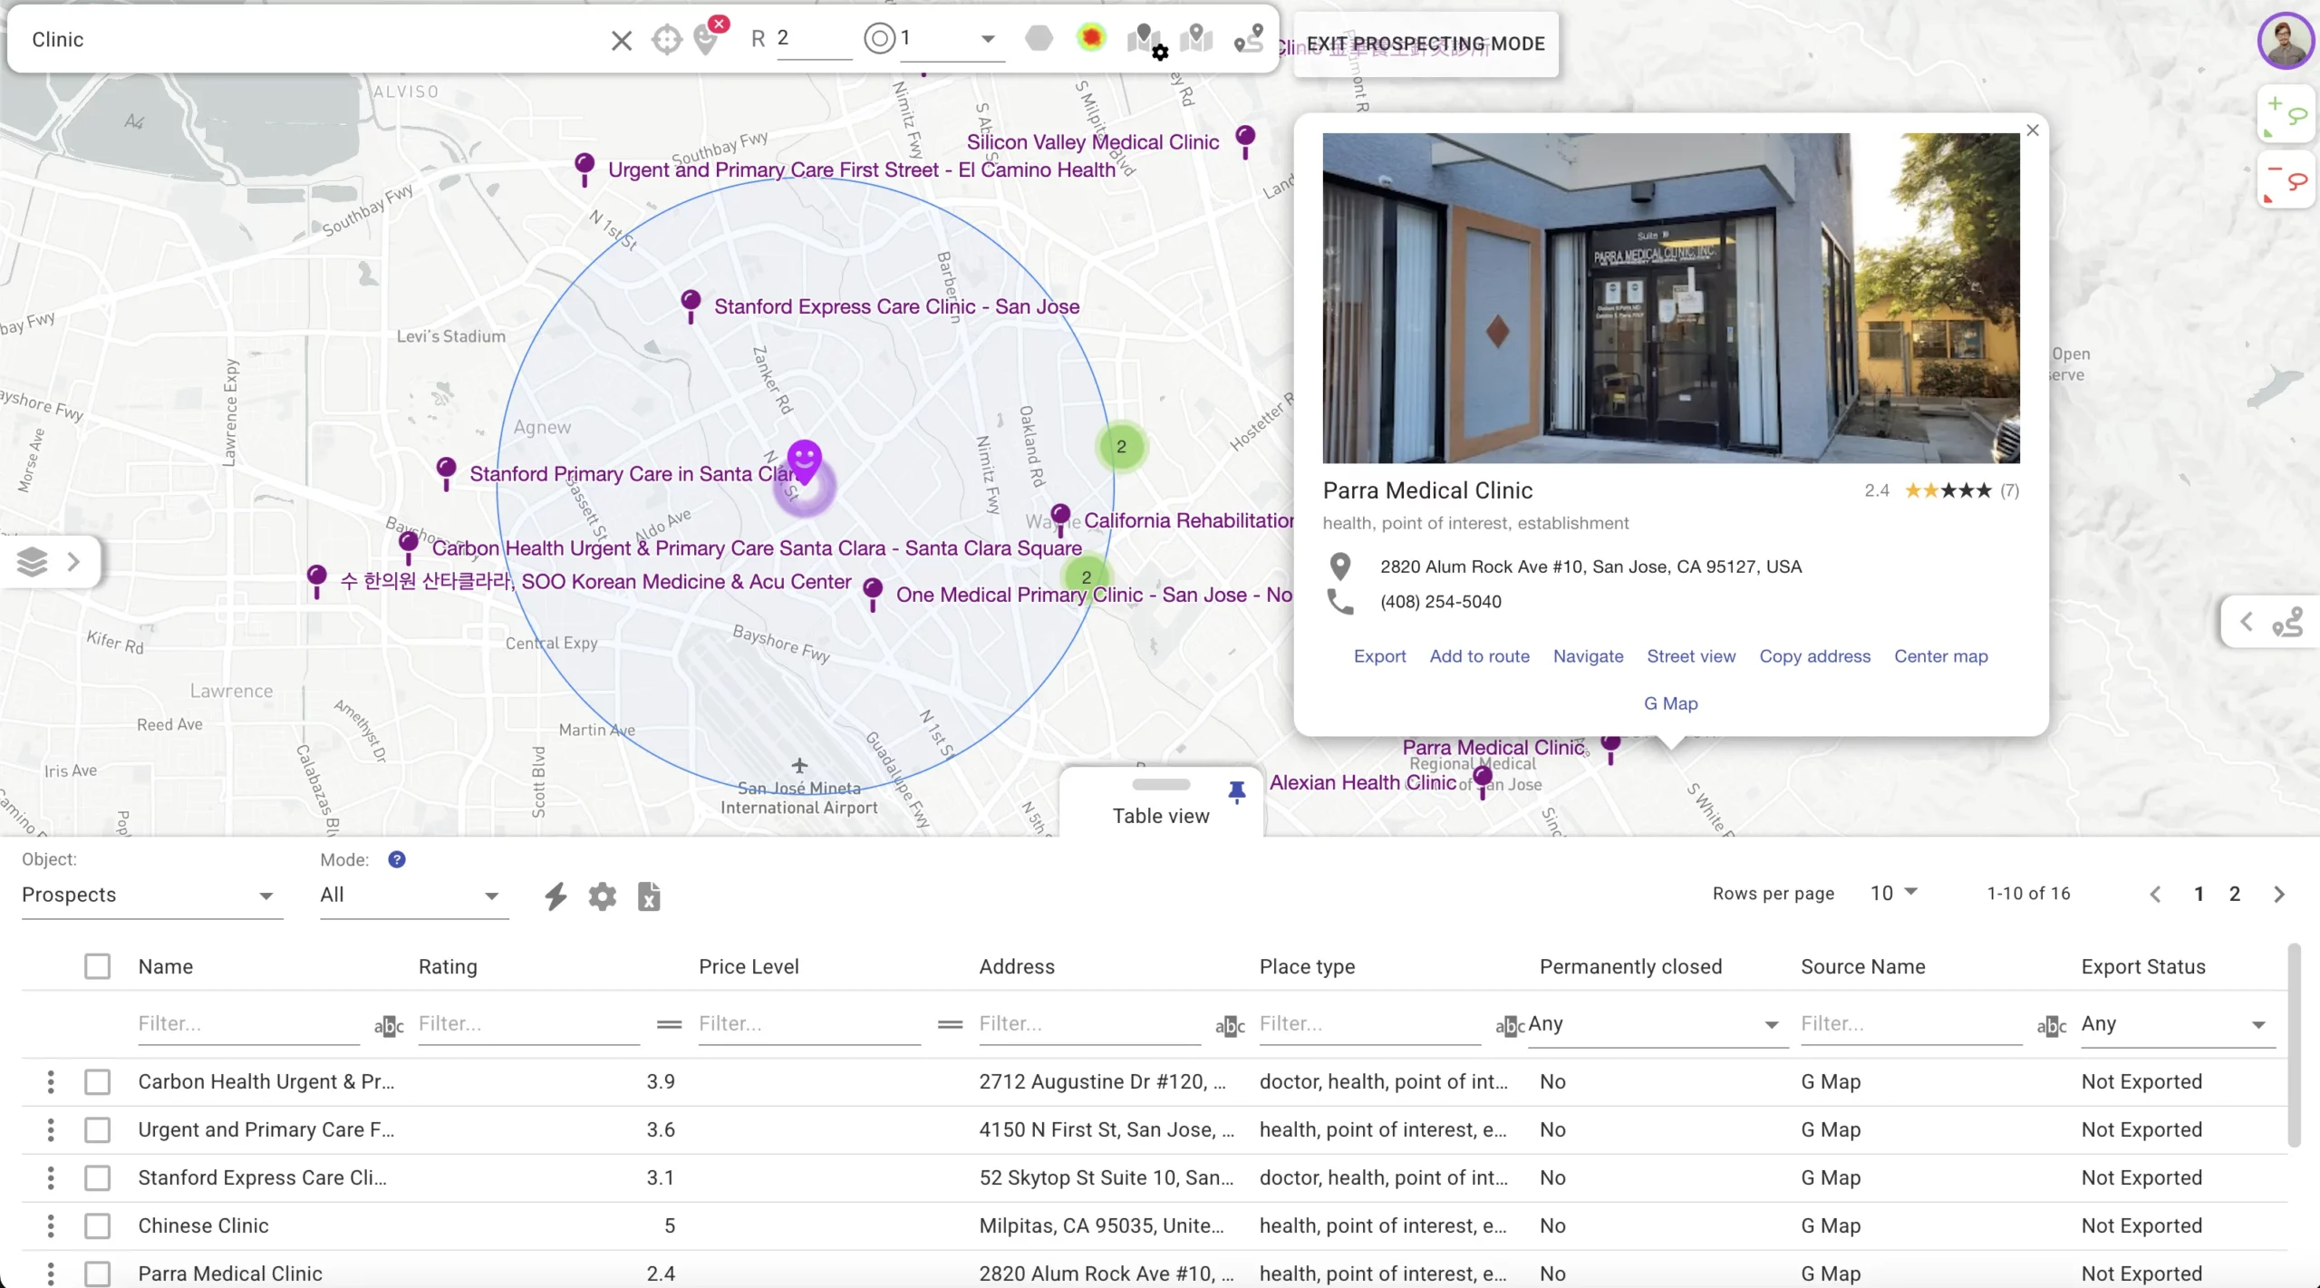This screenshot has width=2320, height=1288.
Task: Click the crosshair locate icon in search bar
Action: (666, 40)
